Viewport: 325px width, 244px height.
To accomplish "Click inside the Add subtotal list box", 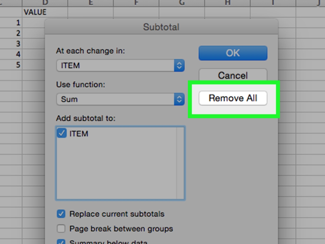I will 121,165.
